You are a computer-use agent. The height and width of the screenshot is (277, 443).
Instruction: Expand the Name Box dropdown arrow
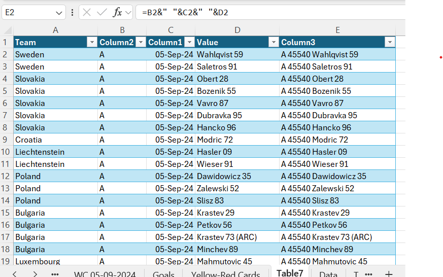59,13
